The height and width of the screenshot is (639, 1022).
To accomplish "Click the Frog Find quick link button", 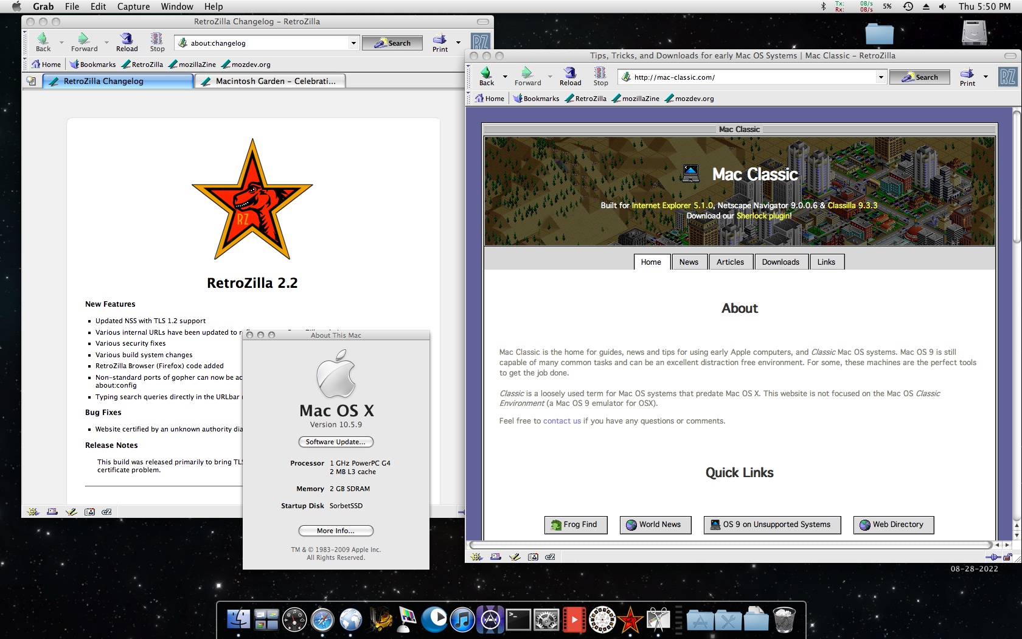I will click(575, 525).
